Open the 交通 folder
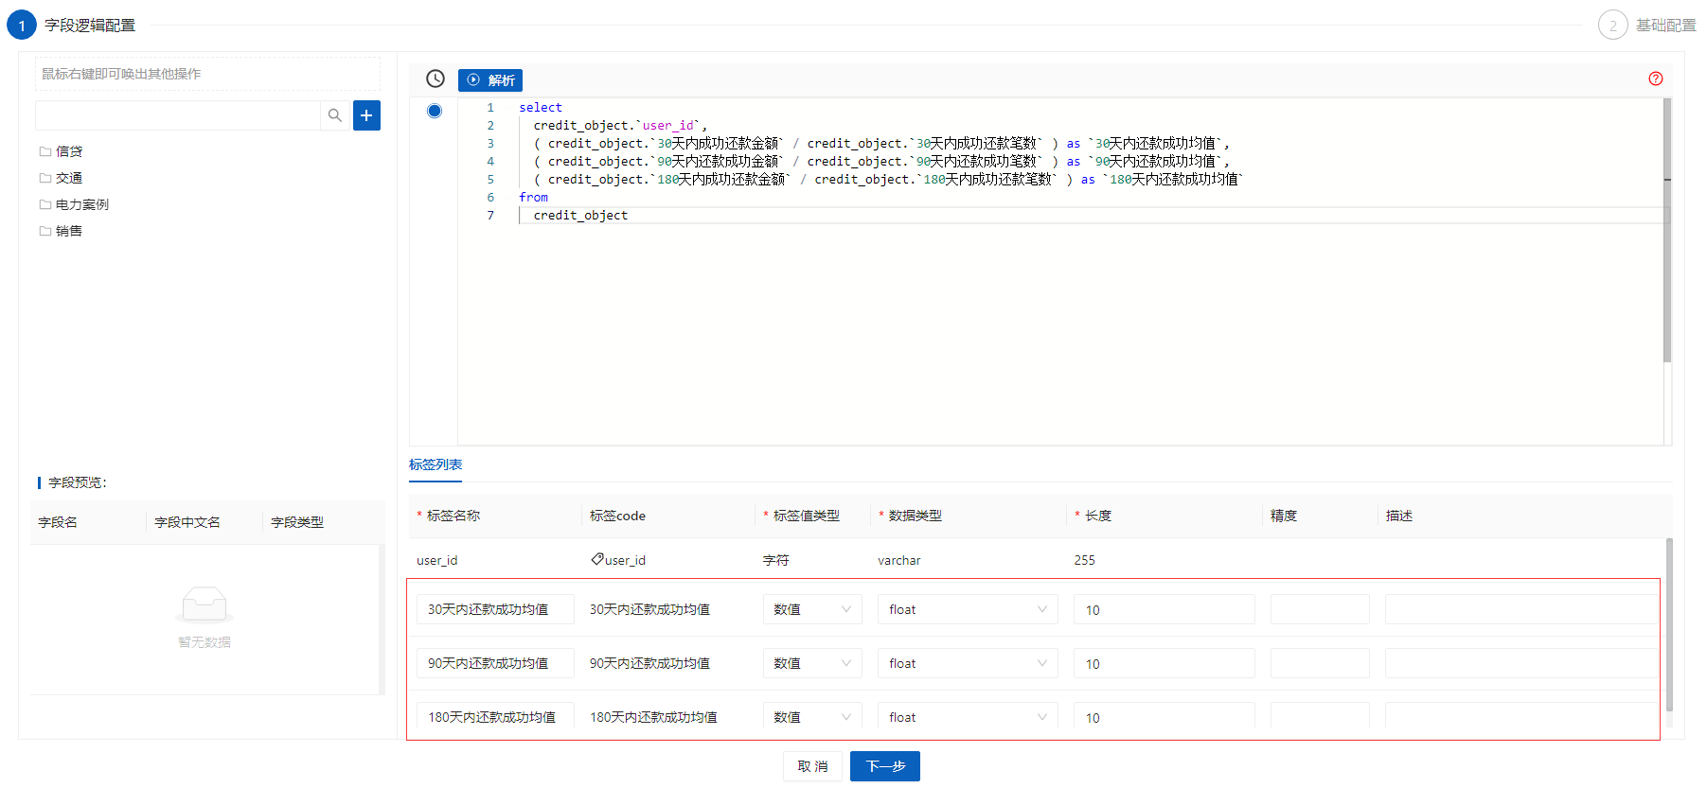 click(68, 178)
